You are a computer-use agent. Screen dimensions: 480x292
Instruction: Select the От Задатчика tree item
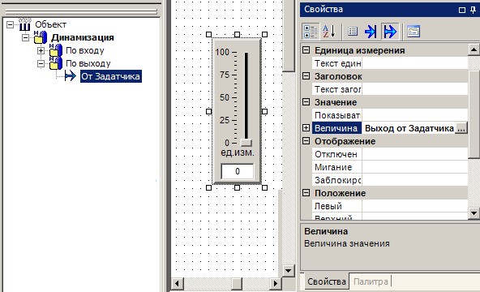pos(111,76)
